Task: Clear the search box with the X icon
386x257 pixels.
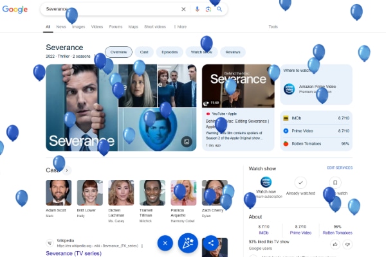Action: pyautogui.click(x=183, y=10)
